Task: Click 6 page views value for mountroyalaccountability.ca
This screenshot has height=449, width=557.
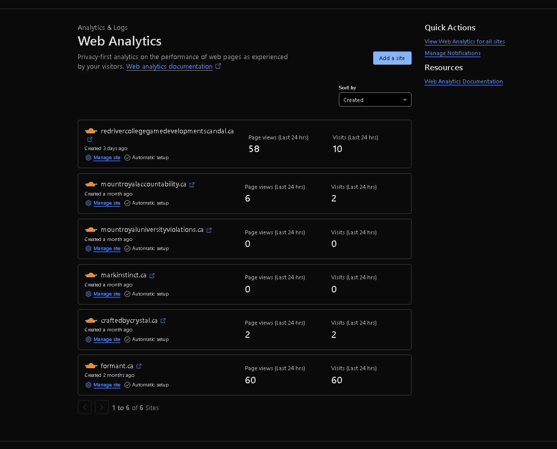Action: 247,198
